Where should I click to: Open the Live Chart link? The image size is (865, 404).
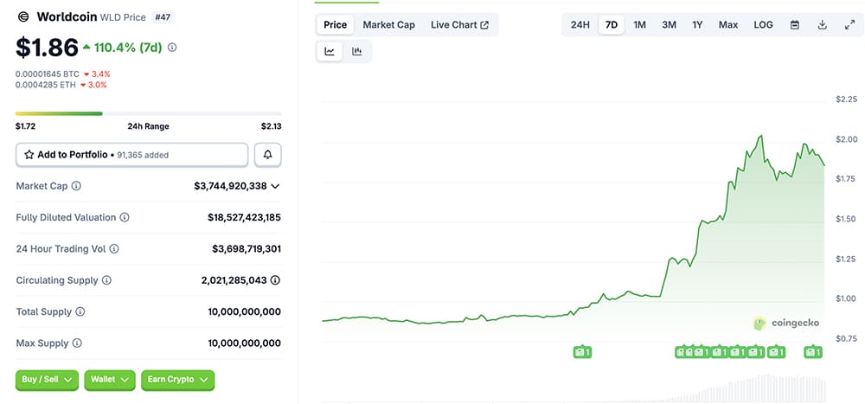[x=459, y=25]
